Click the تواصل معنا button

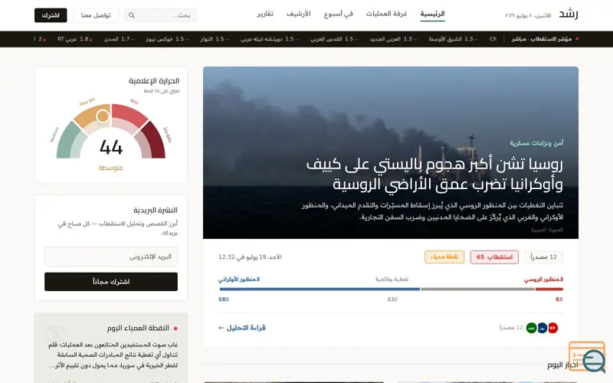click(x=96, y=15)
